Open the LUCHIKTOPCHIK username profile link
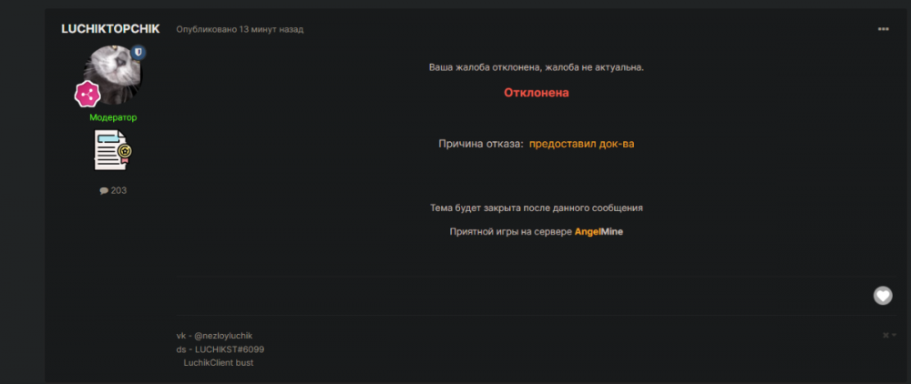Viewport: 911px width, 384px height. [110, 28]
